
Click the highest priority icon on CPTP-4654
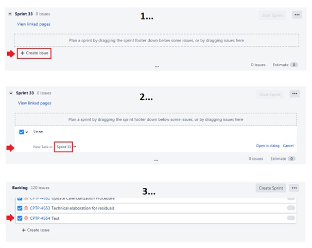click(26, 218)
